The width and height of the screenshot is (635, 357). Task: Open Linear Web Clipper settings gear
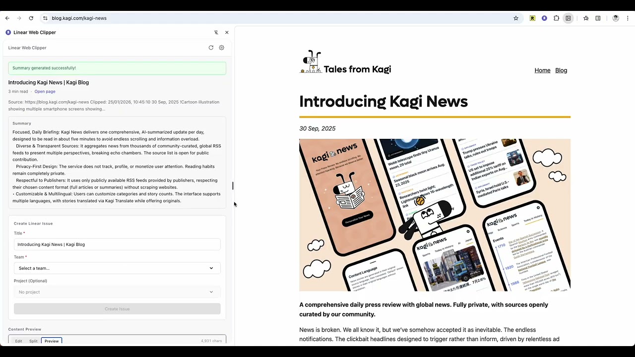pos(222,48)
